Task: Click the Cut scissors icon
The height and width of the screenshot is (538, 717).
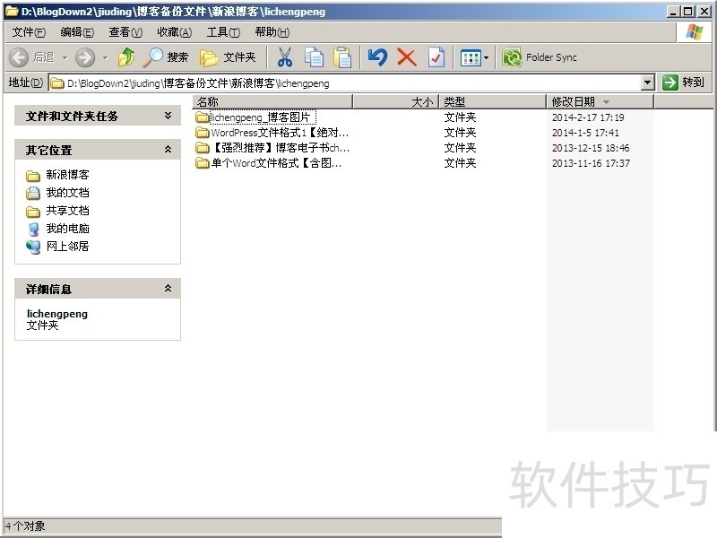Action: [284, 57]
